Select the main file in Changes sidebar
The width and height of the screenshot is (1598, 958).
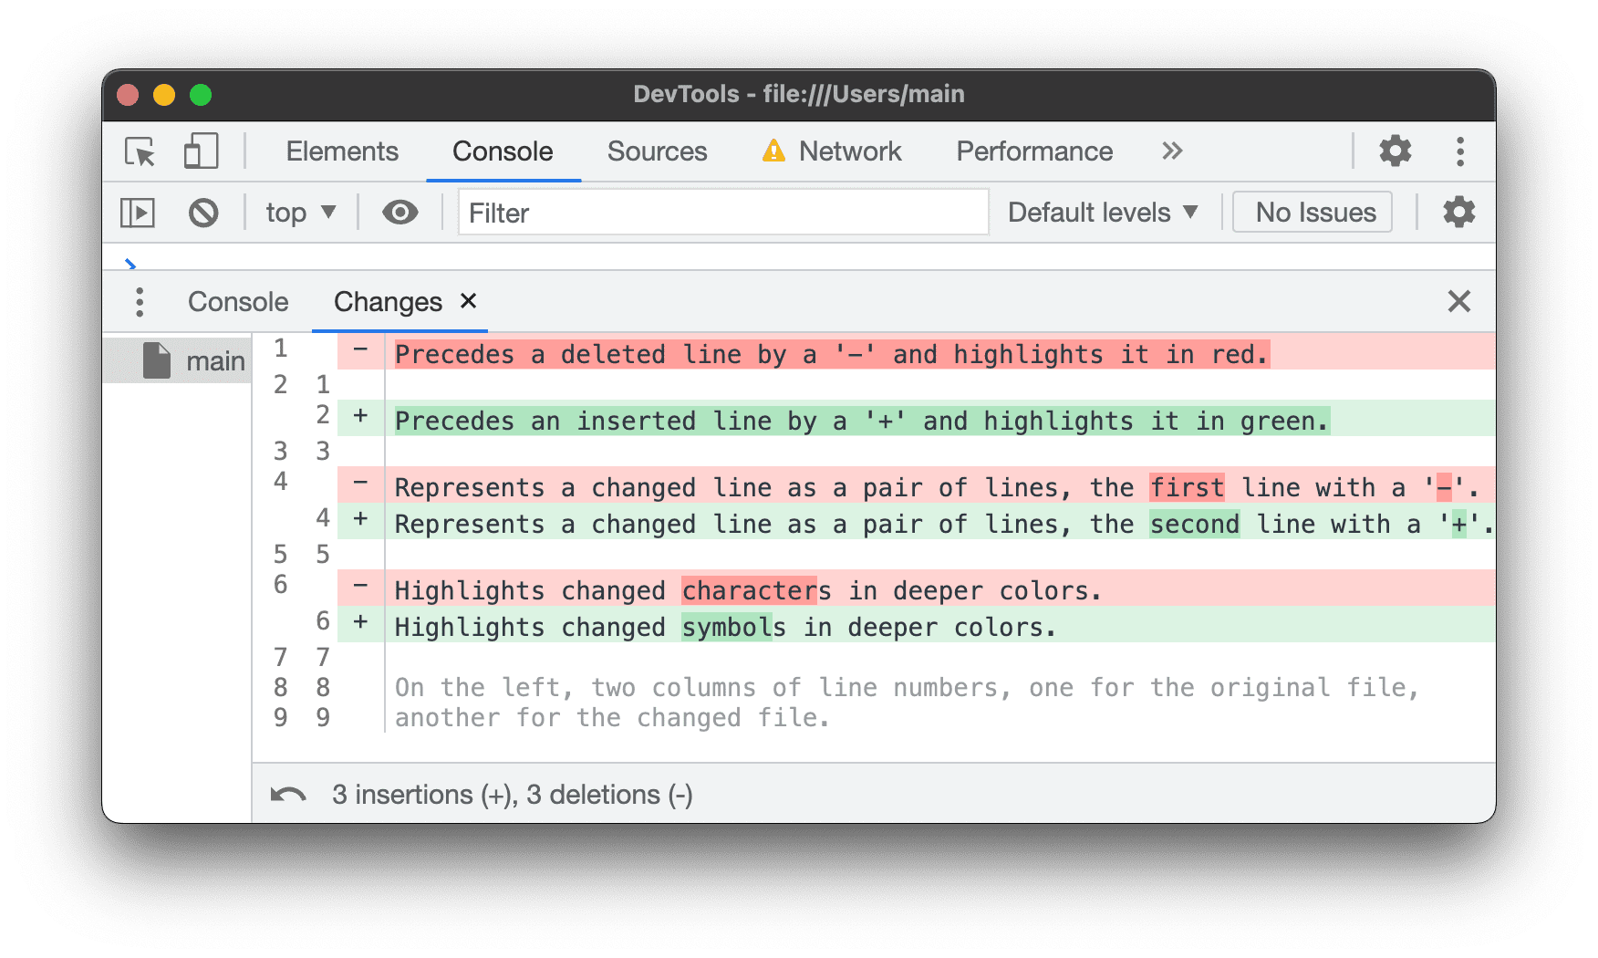(195, 359)
